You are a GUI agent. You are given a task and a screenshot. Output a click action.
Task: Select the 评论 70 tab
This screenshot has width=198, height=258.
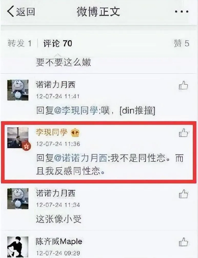58,43
